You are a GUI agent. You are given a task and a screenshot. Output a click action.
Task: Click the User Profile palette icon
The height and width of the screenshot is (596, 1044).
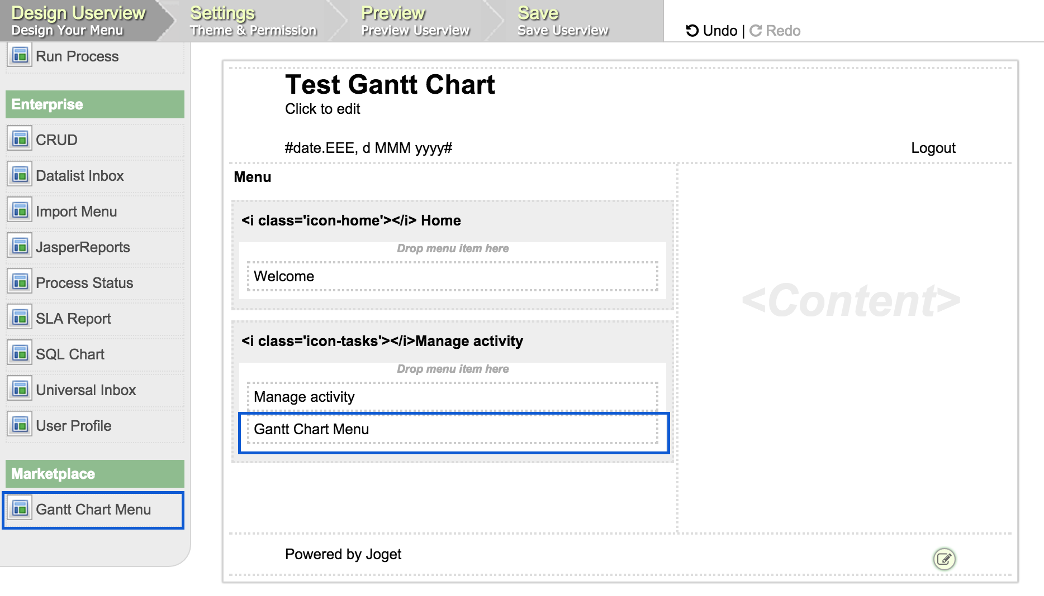(x=20, y=425)
